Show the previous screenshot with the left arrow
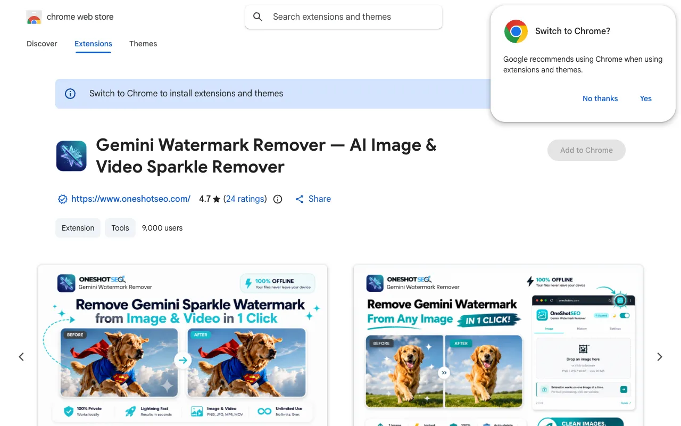Viewport: 681px width, 426px height. coord(21,357)
